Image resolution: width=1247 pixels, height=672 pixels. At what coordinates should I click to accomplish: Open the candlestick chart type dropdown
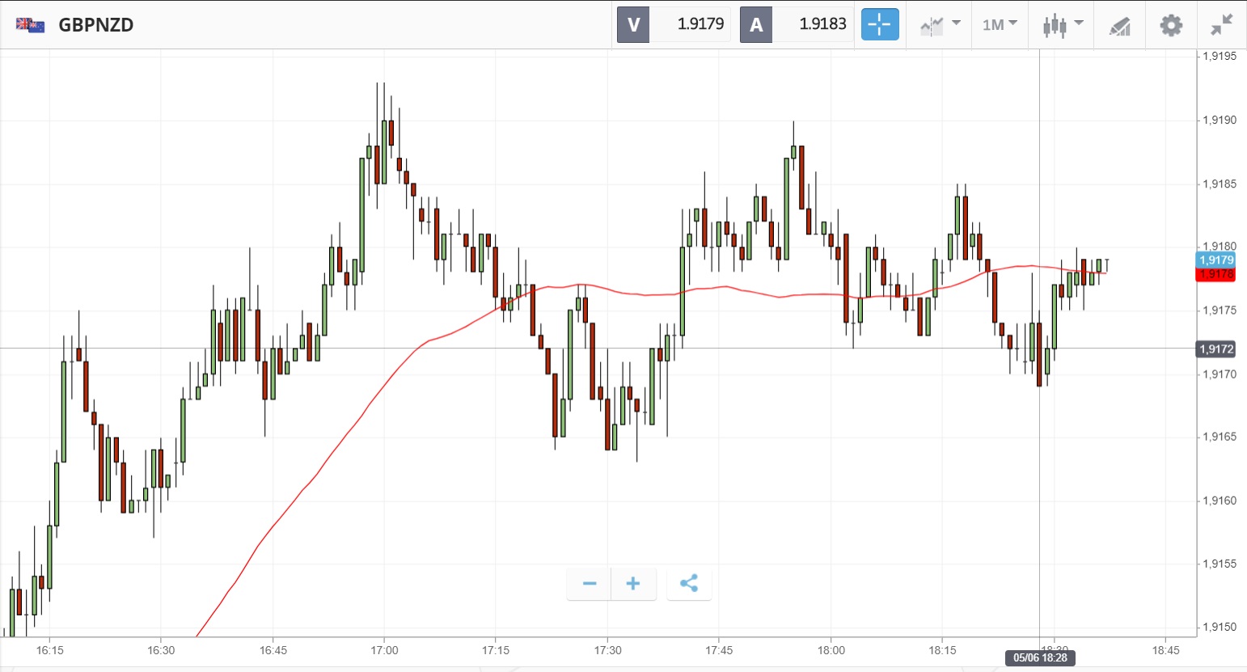(x=1062, y=25)
